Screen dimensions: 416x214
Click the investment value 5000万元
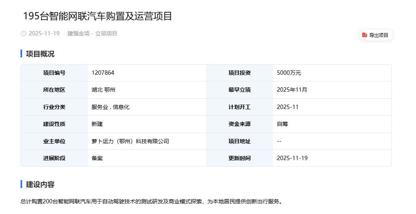[x=289, y=73]
